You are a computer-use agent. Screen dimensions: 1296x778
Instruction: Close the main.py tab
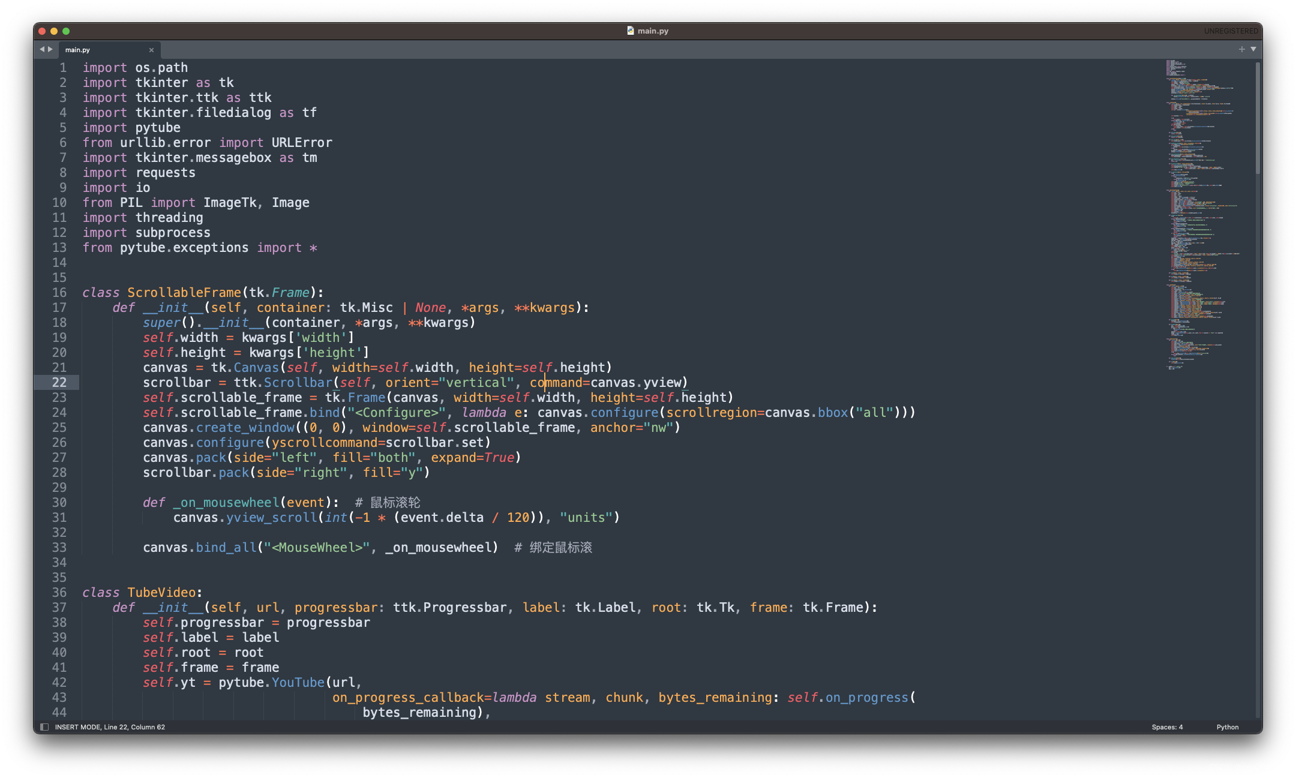coord(151,50)
